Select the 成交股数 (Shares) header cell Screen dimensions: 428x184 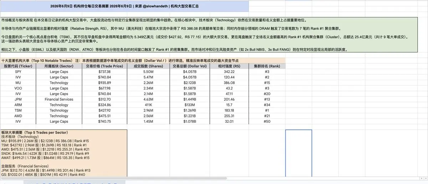click(148, 66)
